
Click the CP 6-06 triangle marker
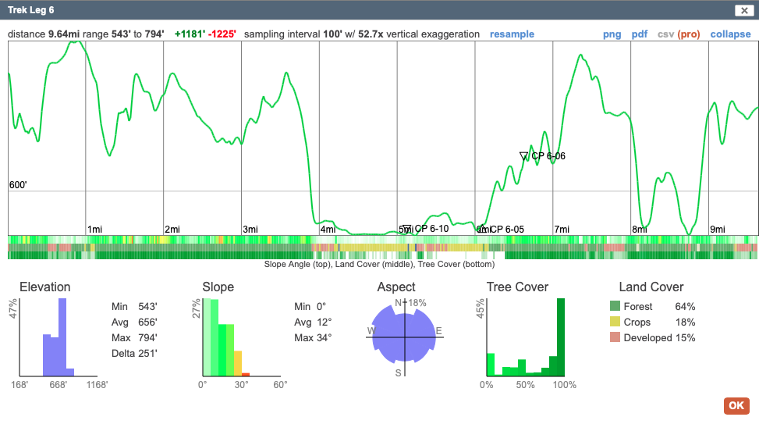(x=524, y=157)
